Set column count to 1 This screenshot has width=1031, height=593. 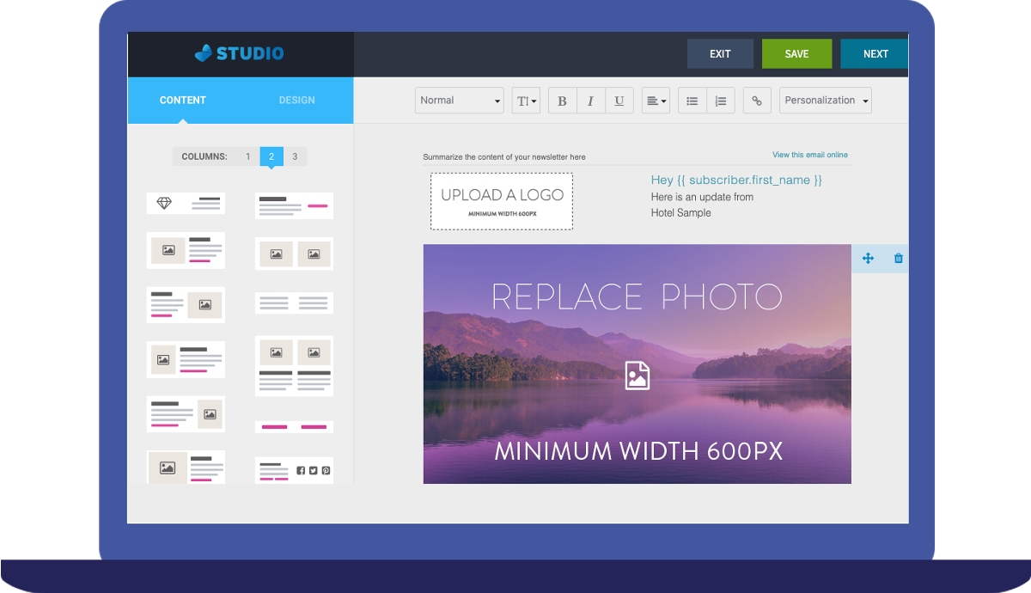pyautogui.click(x=247, y=156)
